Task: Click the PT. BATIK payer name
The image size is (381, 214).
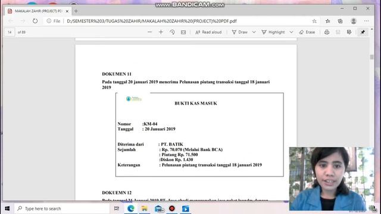Action: click(172, 144)
